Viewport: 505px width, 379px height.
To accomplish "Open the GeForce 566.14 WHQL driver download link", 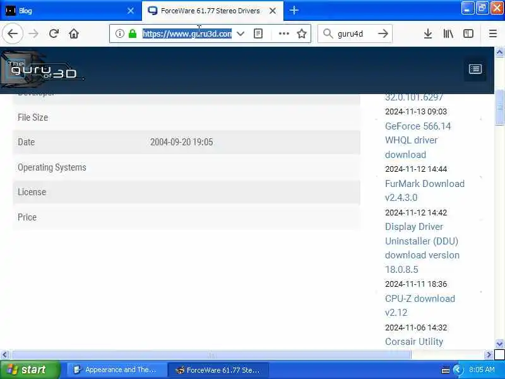I will tap(418, 140).
